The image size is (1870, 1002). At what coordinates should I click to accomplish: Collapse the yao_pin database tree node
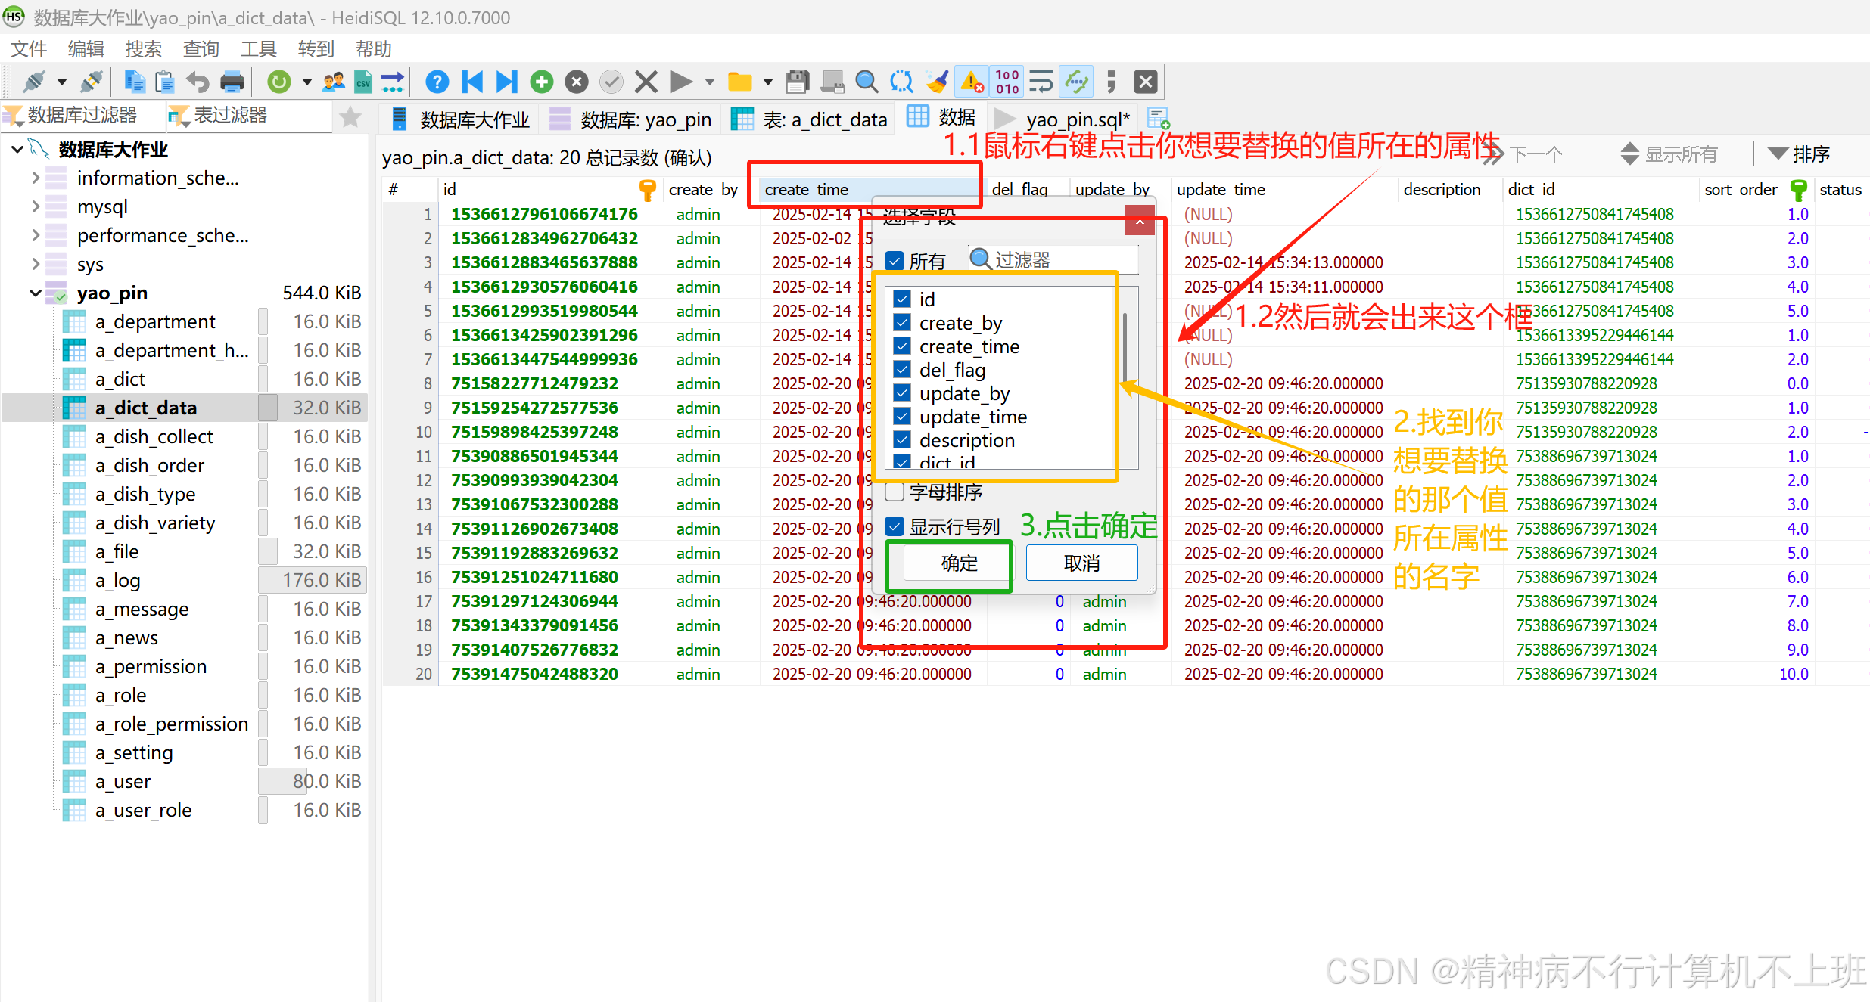click(35, 293)
